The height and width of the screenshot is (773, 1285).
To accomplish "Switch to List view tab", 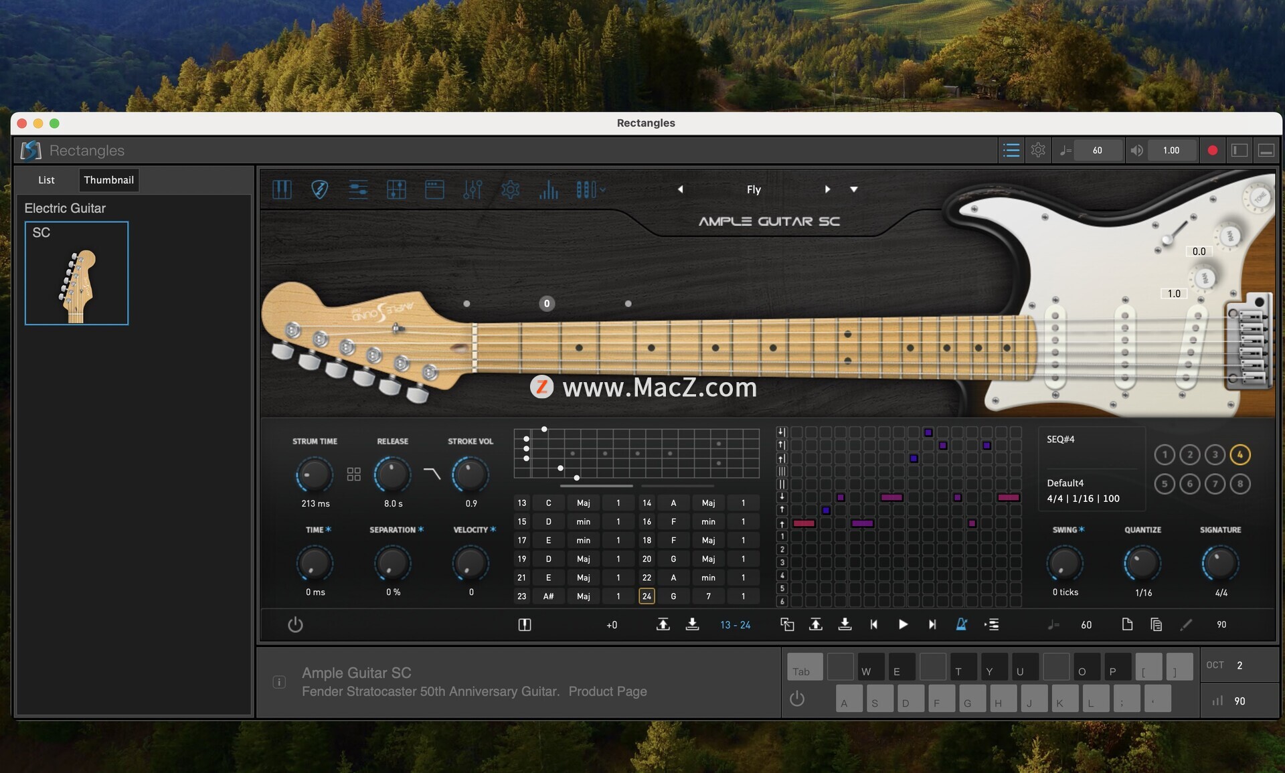I will pos(46,180).
